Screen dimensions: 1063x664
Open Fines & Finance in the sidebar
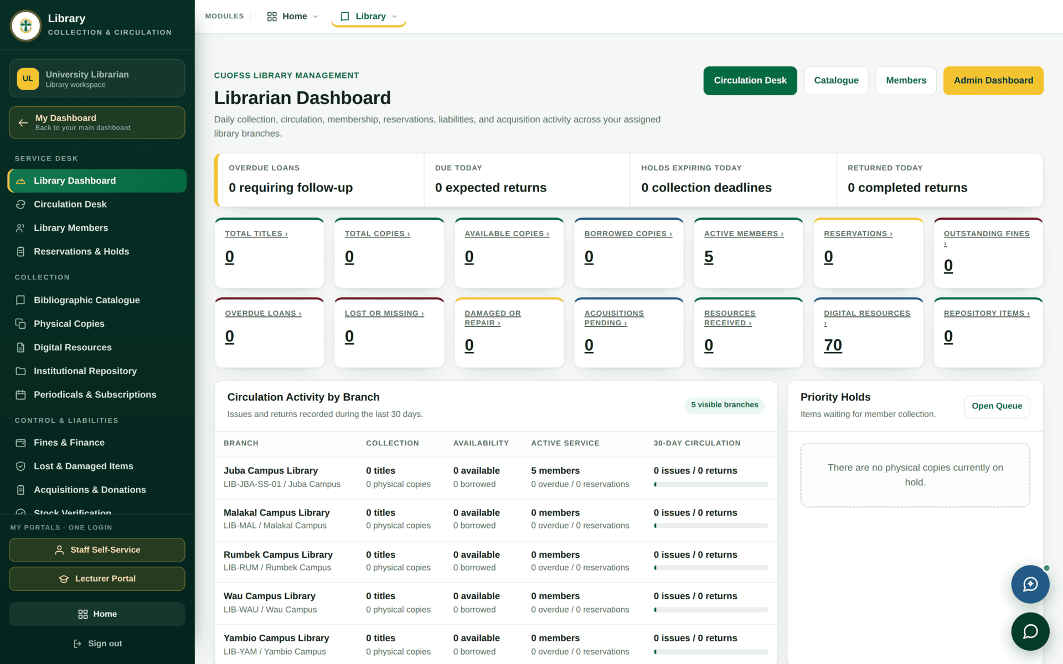[x=97, y=443]
